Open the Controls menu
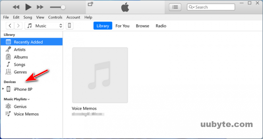This screenshot has width=263, height=139. tap(55, 17)
